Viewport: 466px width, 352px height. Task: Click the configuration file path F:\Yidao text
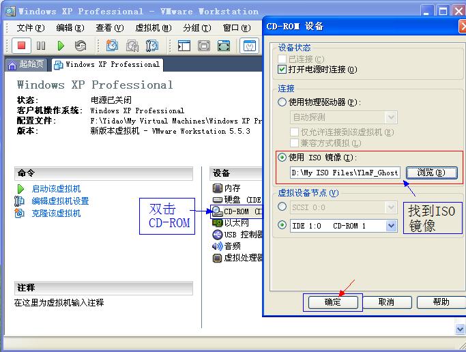coord(176,121)
